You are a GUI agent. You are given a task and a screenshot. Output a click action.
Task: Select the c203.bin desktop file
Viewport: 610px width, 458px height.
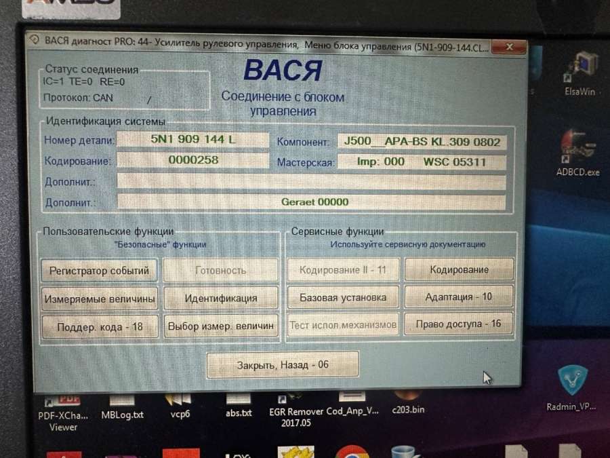[x=408, y=404]
